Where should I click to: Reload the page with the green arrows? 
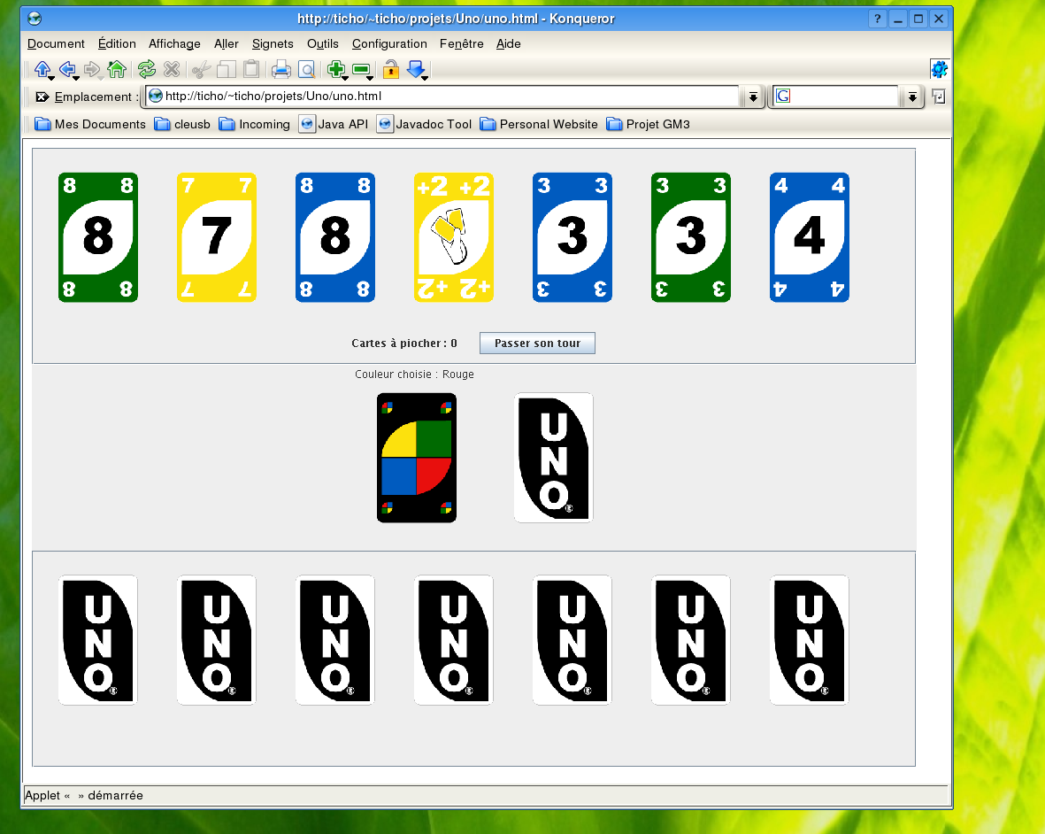(147, 69)
